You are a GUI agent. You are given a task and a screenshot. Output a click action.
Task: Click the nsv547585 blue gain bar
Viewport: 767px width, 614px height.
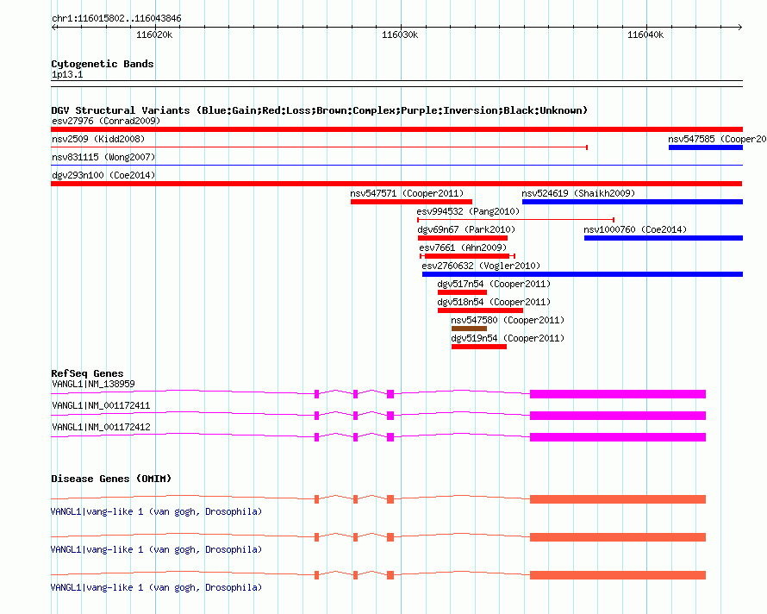point(705,147)
